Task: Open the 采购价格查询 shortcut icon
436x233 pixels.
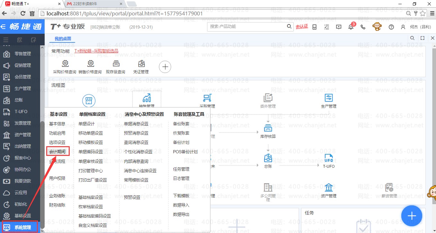Action: (65, 64)
